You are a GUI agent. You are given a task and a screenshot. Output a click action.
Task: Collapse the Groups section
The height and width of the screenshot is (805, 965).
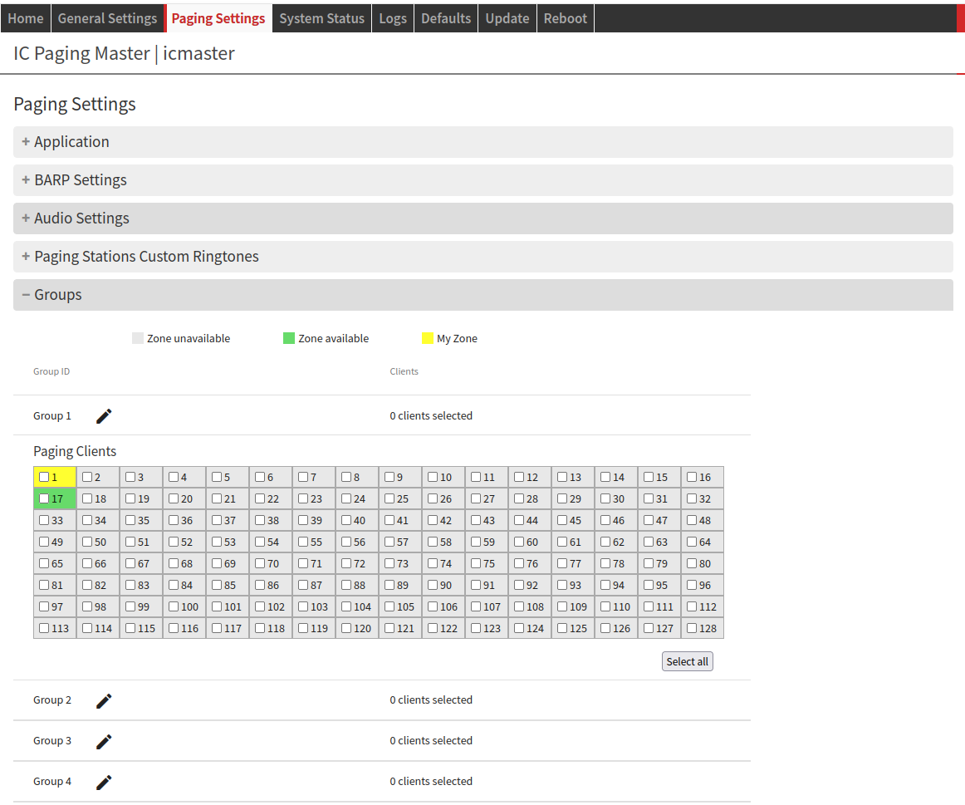[57, 295]
